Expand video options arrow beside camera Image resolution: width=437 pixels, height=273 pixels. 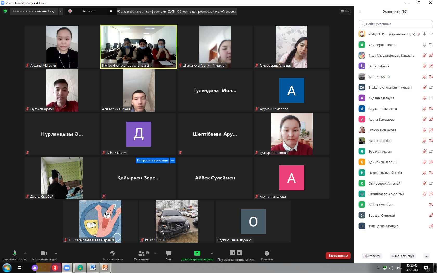56,253
